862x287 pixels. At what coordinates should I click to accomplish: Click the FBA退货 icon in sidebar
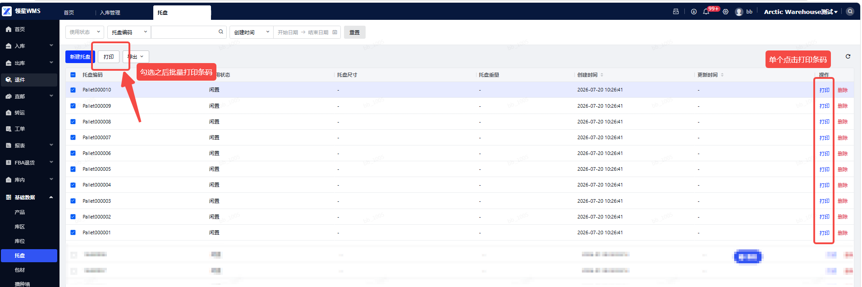(x=9, y=163)
